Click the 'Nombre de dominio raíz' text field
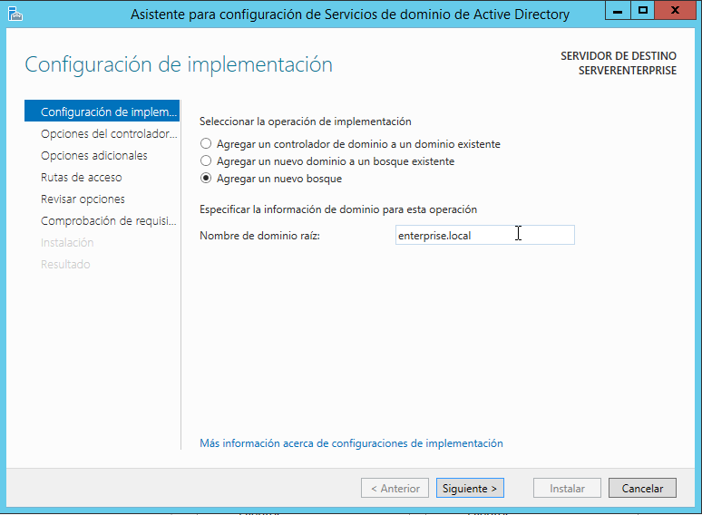This screenshot has height=515, width=702. pyautogui.click(x=485, y=235)
